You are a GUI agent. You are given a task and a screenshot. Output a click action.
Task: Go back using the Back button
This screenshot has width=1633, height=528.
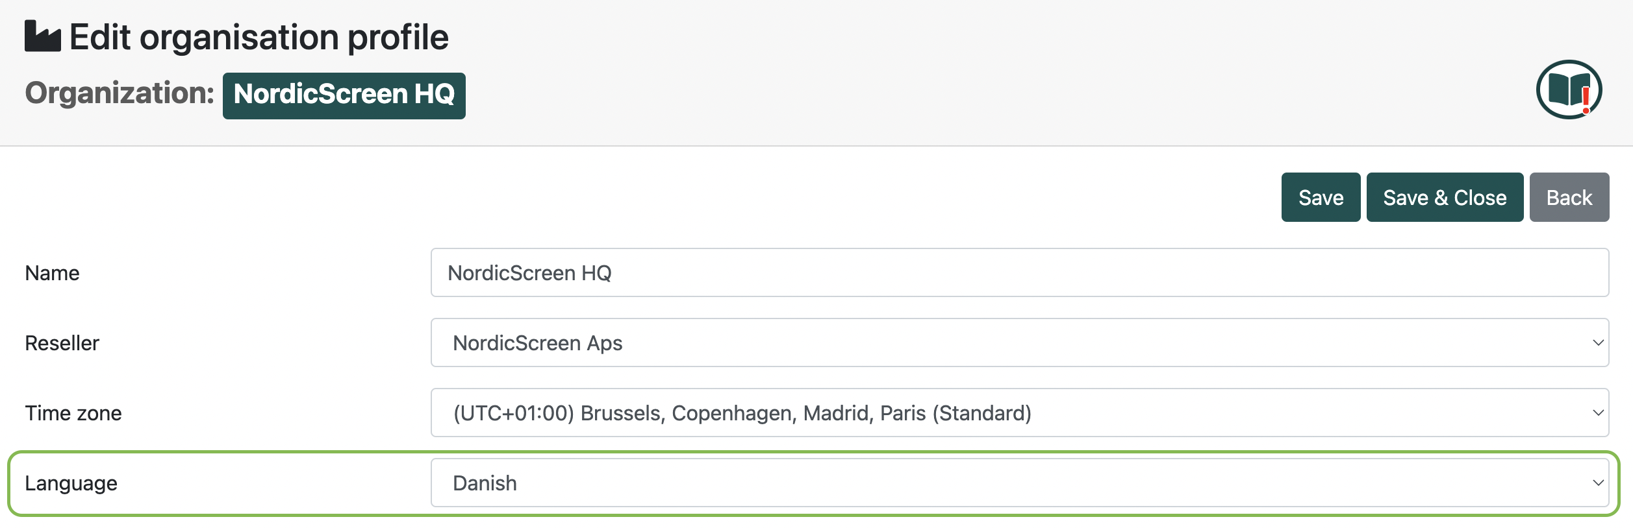[x=1569, y=197]
